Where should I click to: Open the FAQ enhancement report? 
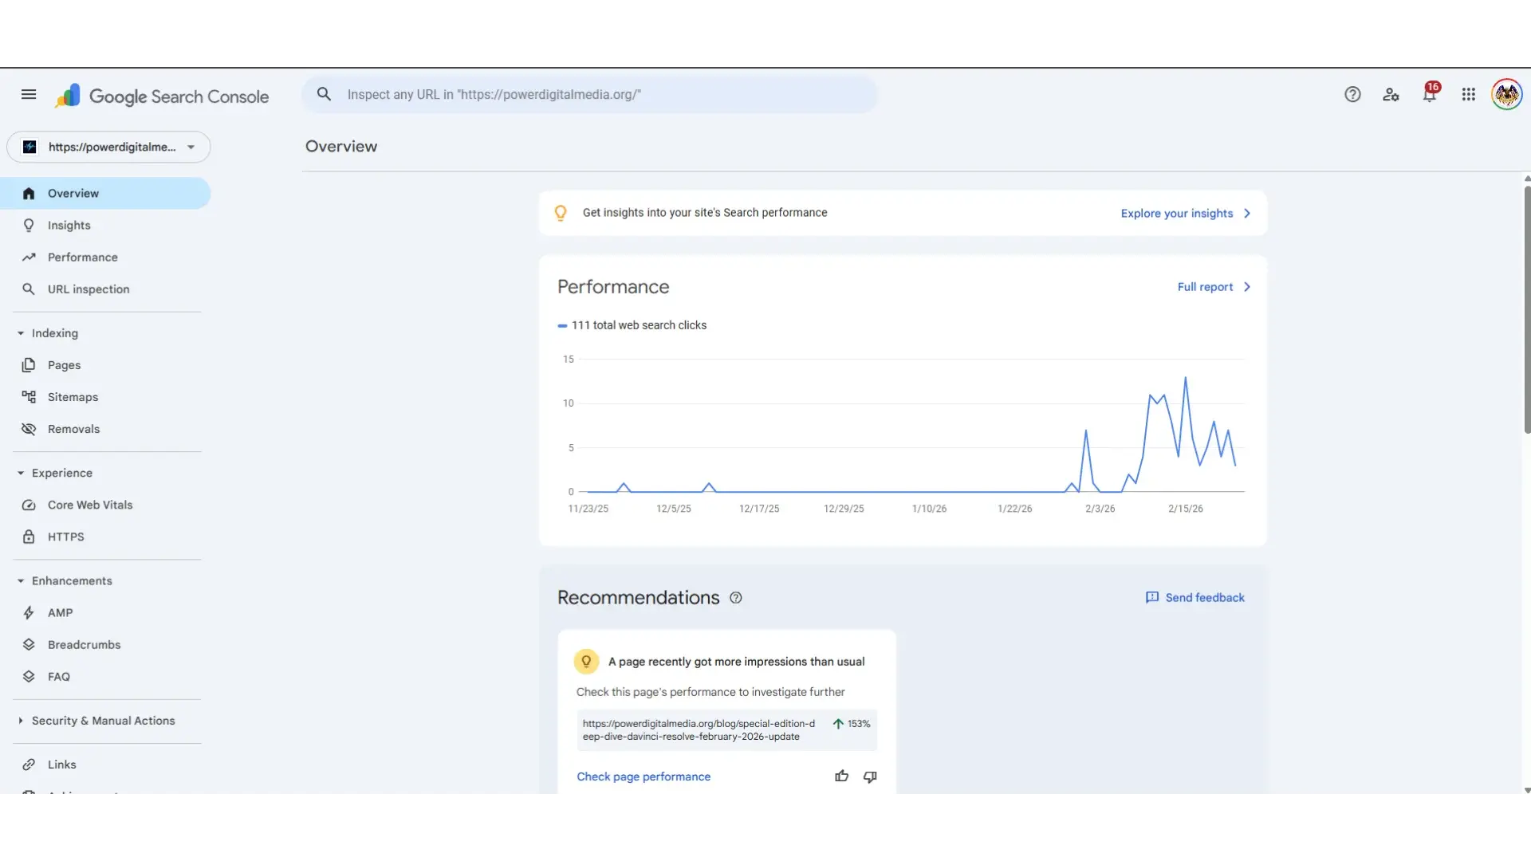[x=59, y=676]
